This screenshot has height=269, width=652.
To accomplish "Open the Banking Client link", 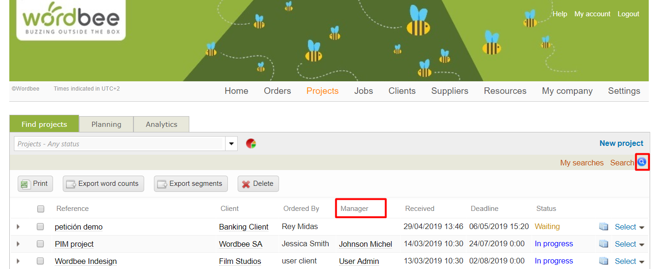I will pos(244,227).
